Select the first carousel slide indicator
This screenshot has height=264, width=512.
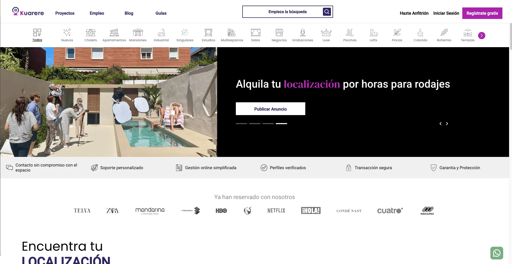tap(241, 124)
